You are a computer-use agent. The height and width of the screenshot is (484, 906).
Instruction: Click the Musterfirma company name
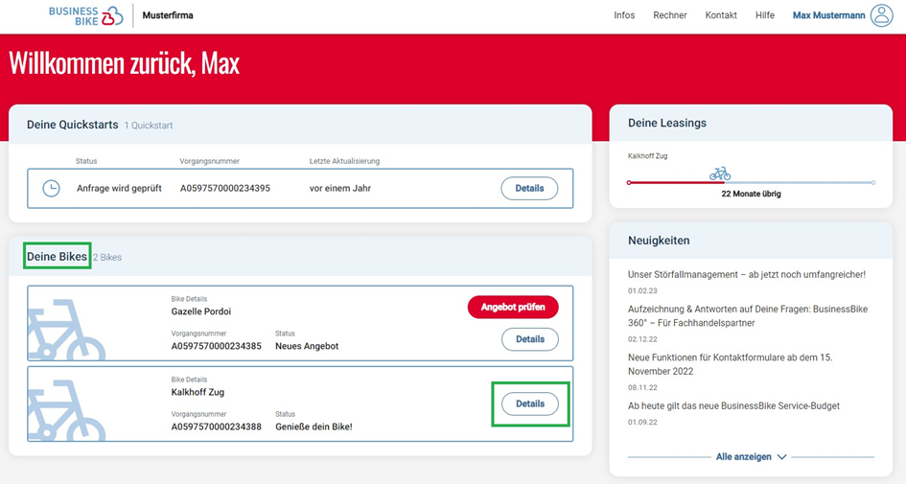pos(168,15)
